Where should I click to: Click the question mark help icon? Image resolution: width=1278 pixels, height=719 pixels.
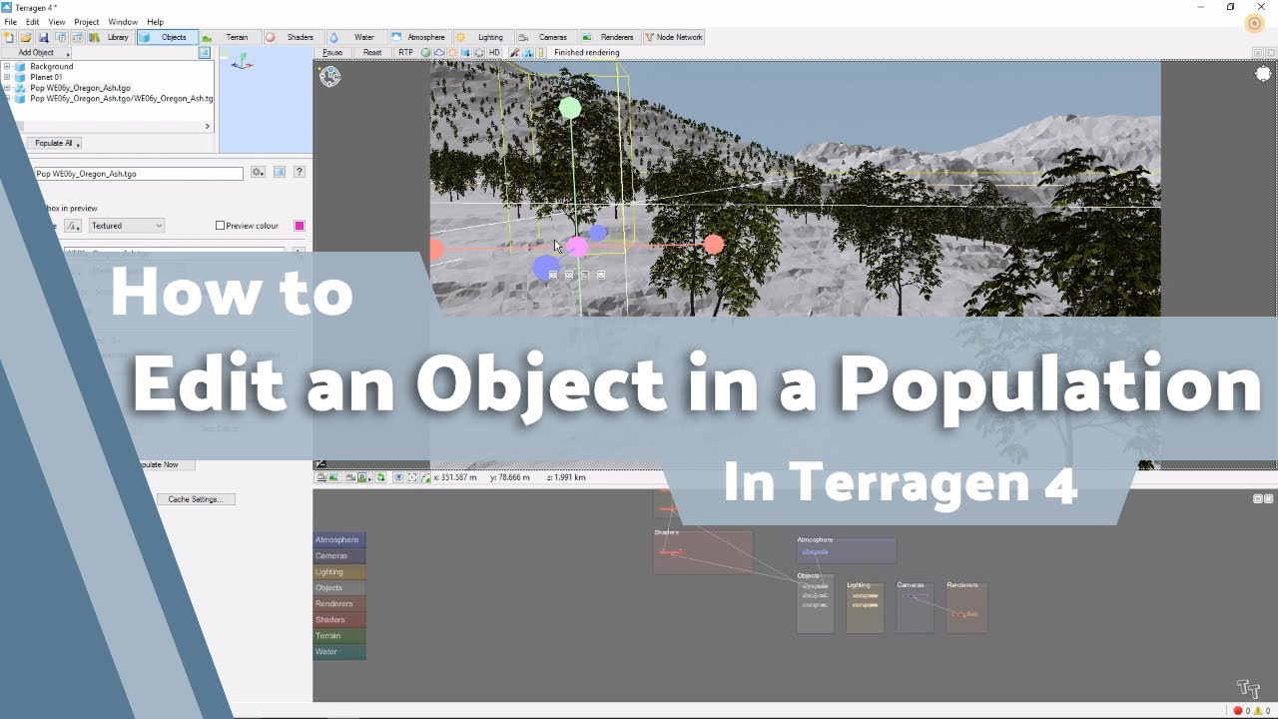299,172
